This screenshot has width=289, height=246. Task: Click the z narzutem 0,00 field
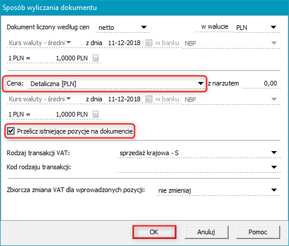click(x=261, y=84)
